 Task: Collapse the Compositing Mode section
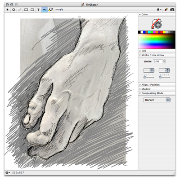140,93
